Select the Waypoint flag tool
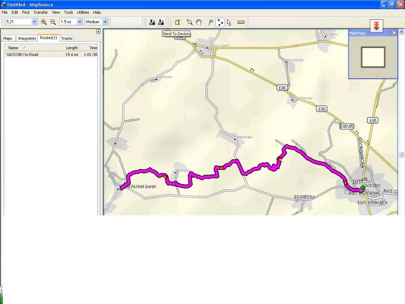The width and height of the screenshot is (405, 304). 211,22
